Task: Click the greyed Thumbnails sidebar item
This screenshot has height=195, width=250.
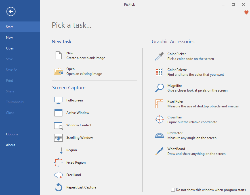Action: [x=20, y=102]
